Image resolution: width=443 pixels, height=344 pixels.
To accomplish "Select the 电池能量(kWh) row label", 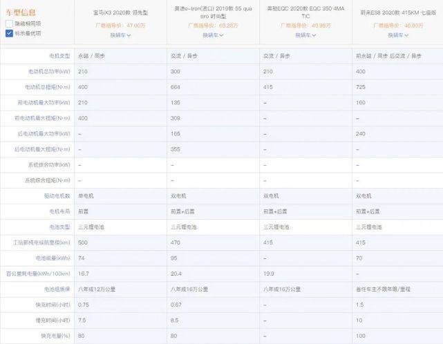I will click(53, 258).
